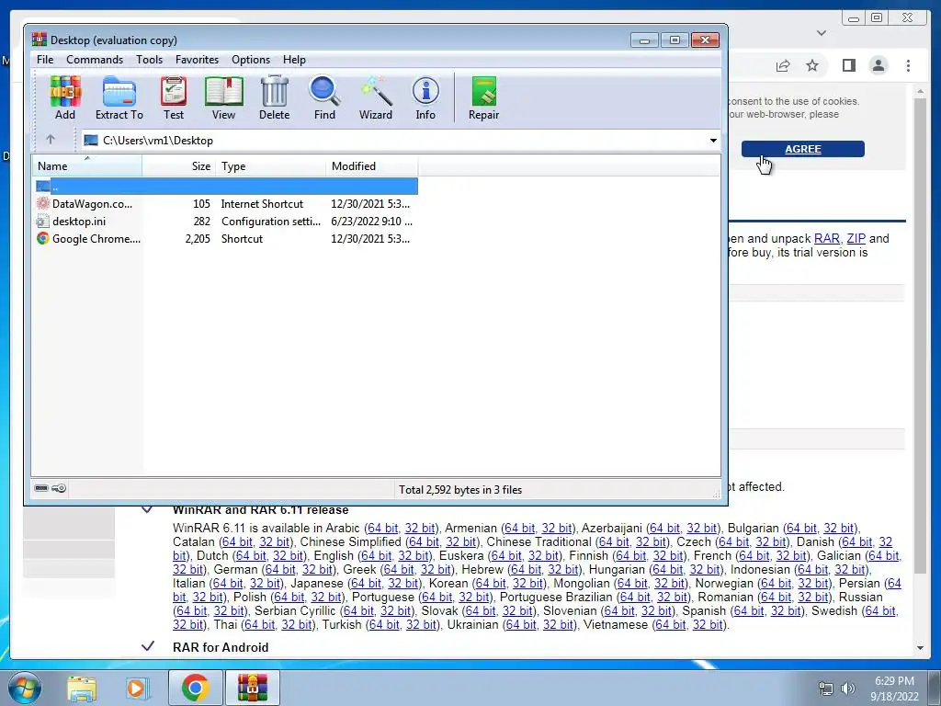Click browser scrollbar up arrow
941x706 pixels.
coord(920,91)
